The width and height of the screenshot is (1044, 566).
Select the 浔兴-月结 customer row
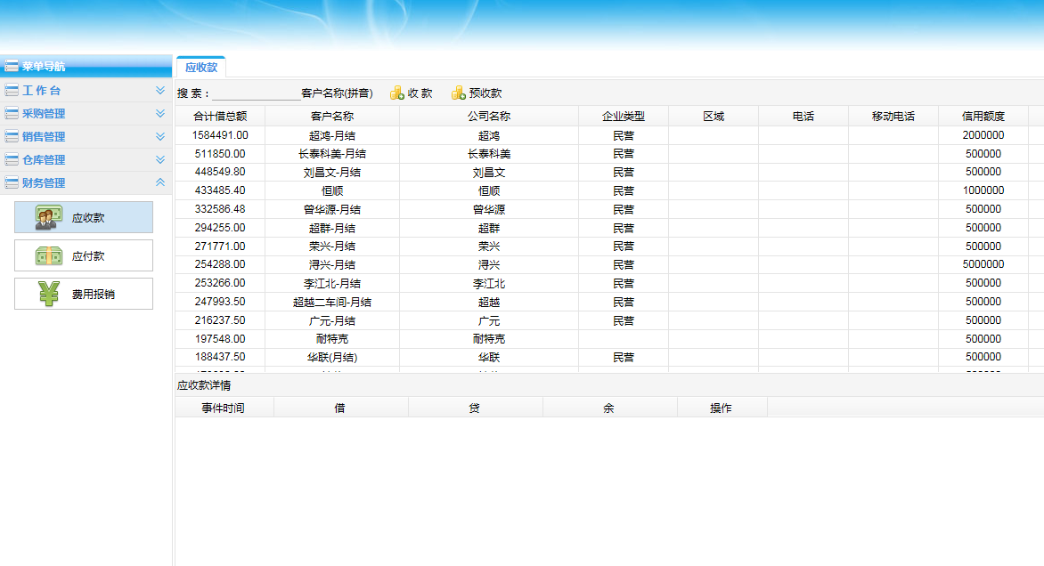609,264
